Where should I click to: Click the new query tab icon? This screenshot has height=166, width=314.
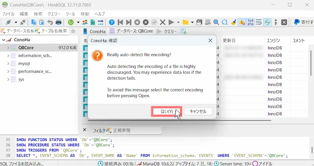coord(183,31)
